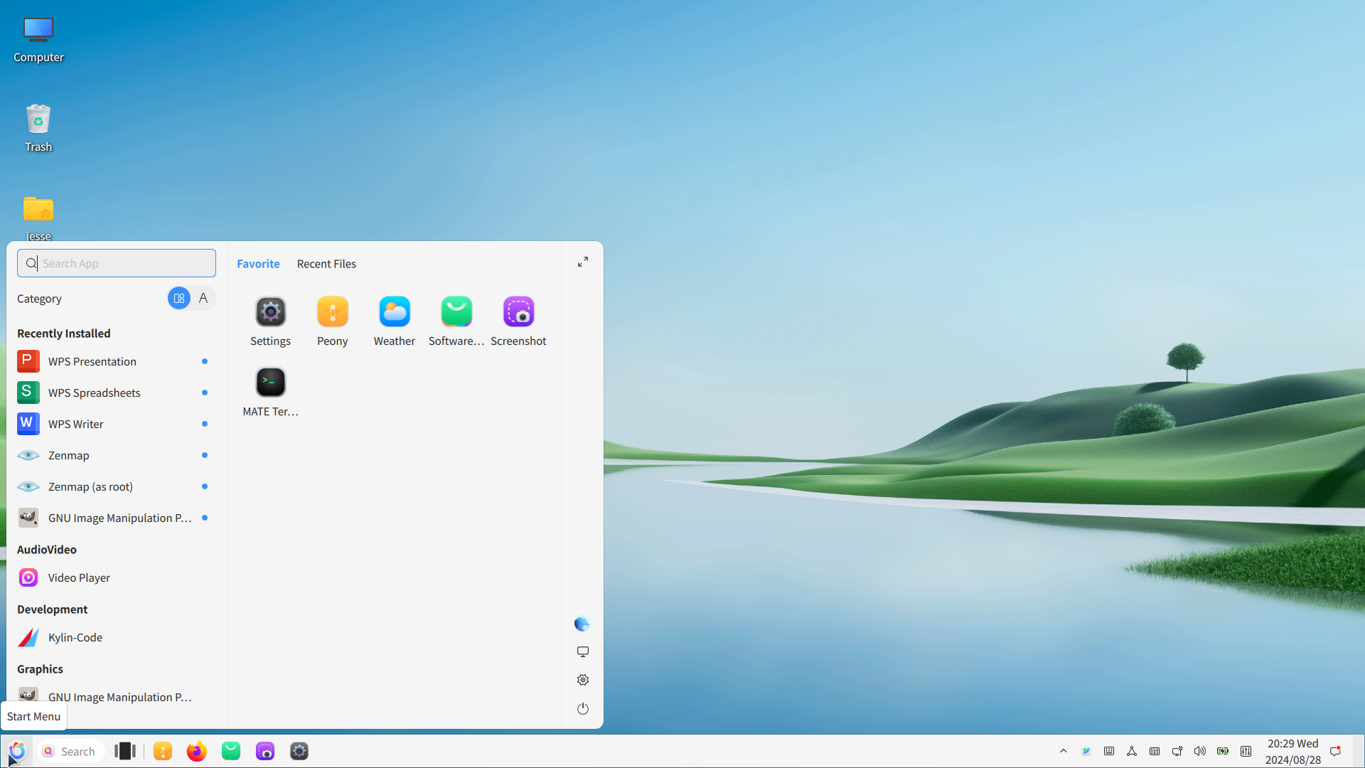Click the Start Menu button on taskbar

[17, 751]
